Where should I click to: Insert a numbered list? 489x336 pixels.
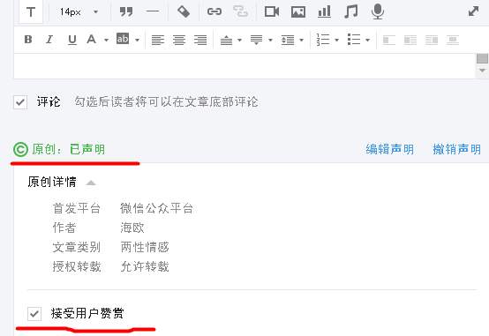click(x=323, y=40)
